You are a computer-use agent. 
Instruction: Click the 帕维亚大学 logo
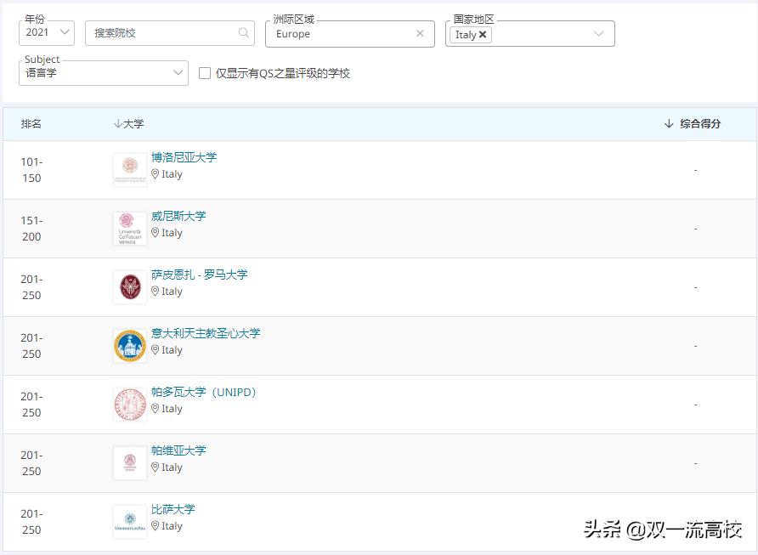[x=129, y=462]
